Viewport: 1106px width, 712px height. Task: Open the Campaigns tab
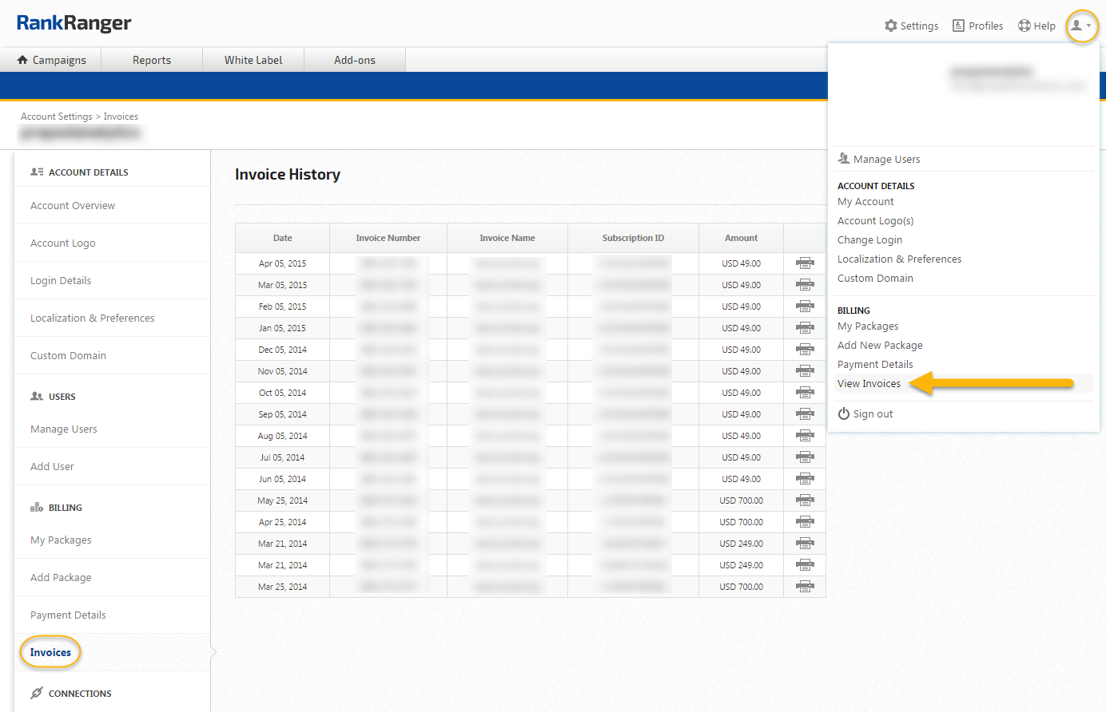click(x=51, y=60)
